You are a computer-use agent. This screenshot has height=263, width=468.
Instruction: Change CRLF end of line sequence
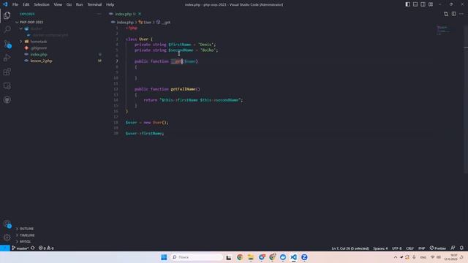coord(409,248)
